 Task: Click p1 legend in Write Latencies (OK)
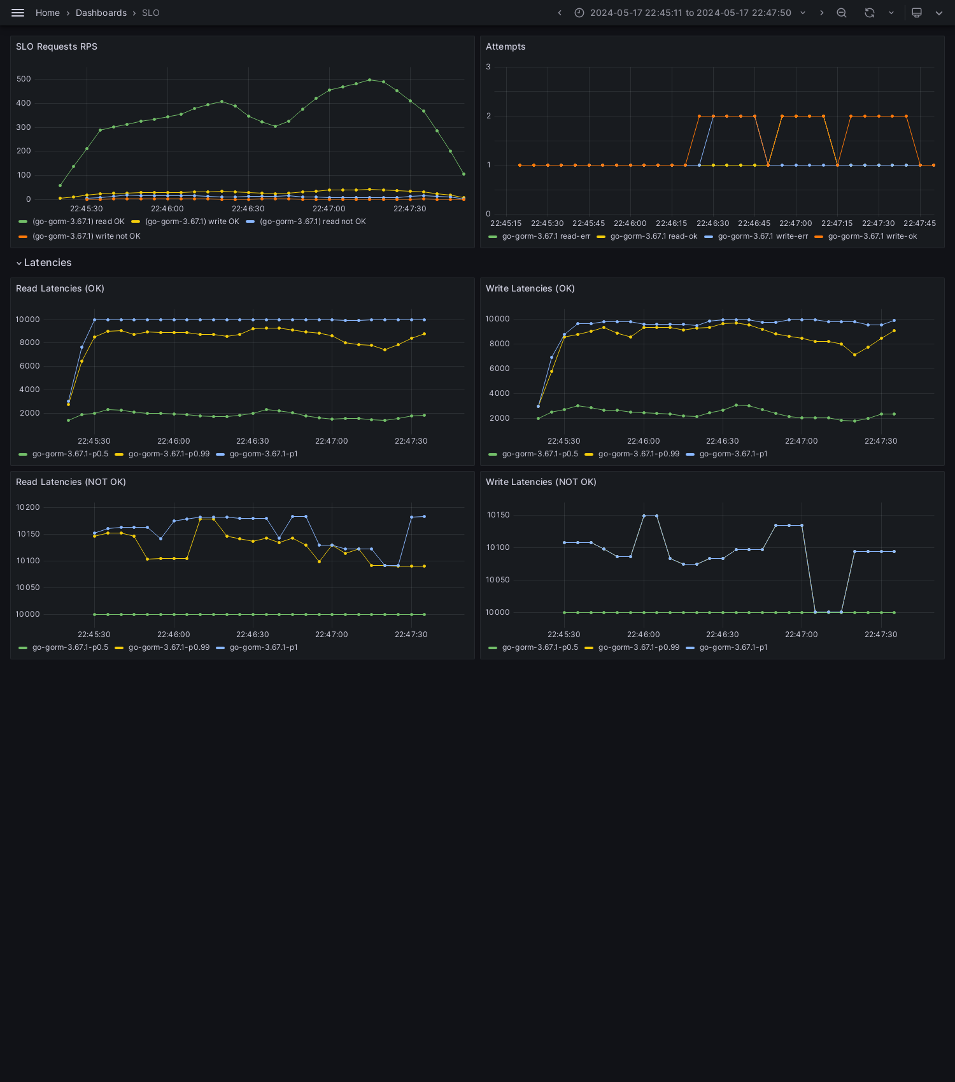coord(733,454)
